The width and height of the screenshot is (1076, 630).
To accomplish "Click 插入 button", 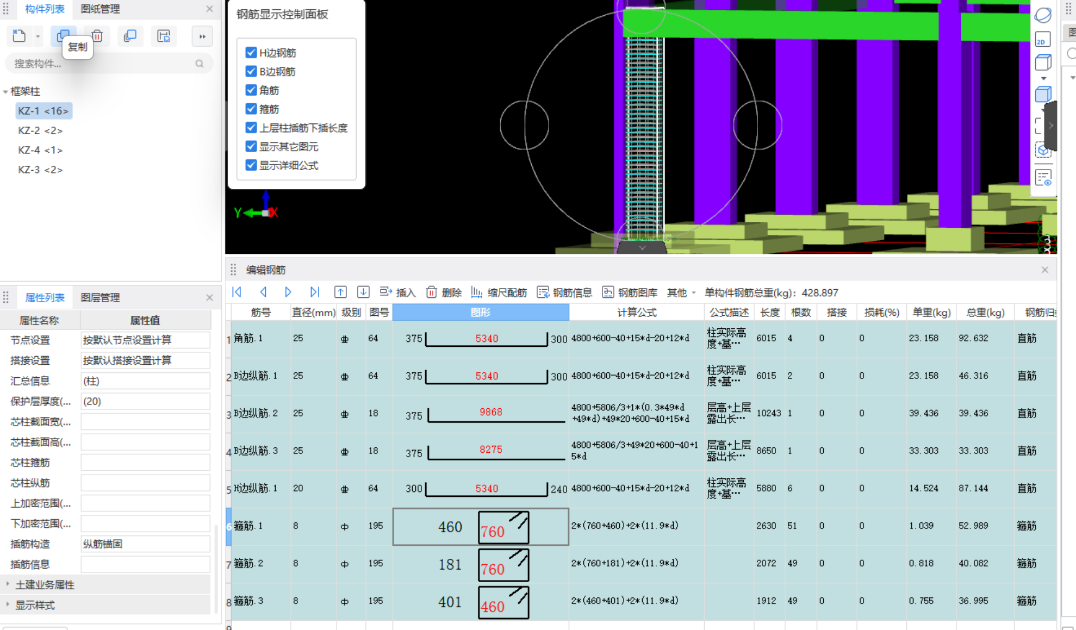I will point(397,292).
